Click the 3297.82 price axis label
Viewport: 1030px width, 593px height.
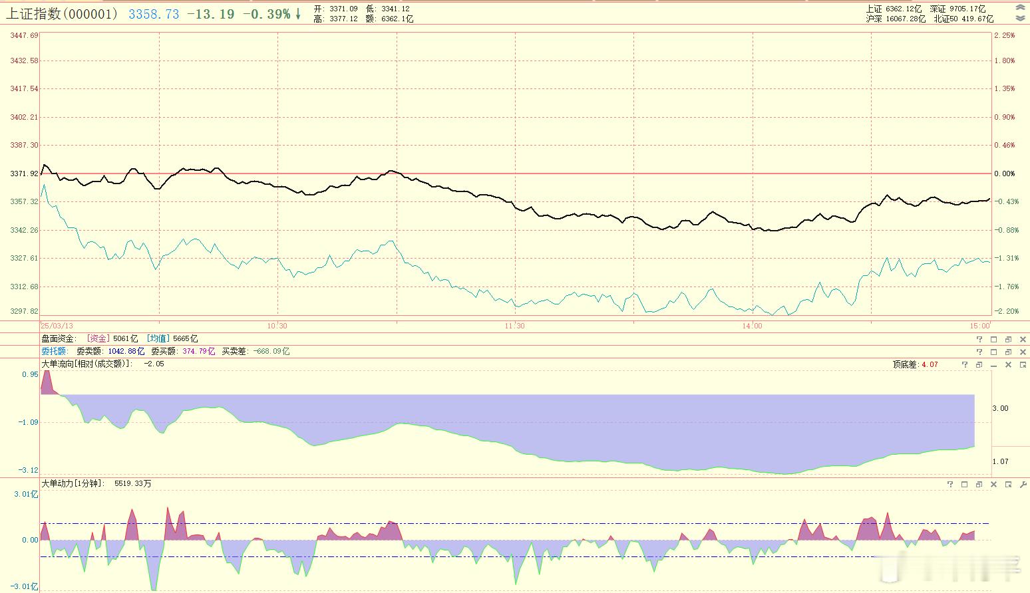tap(24, 311)
